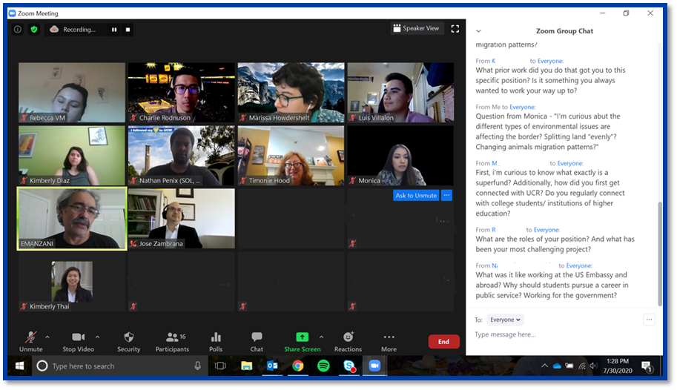Open the Polls window
The image size is (677, 390).
(216, 341)
